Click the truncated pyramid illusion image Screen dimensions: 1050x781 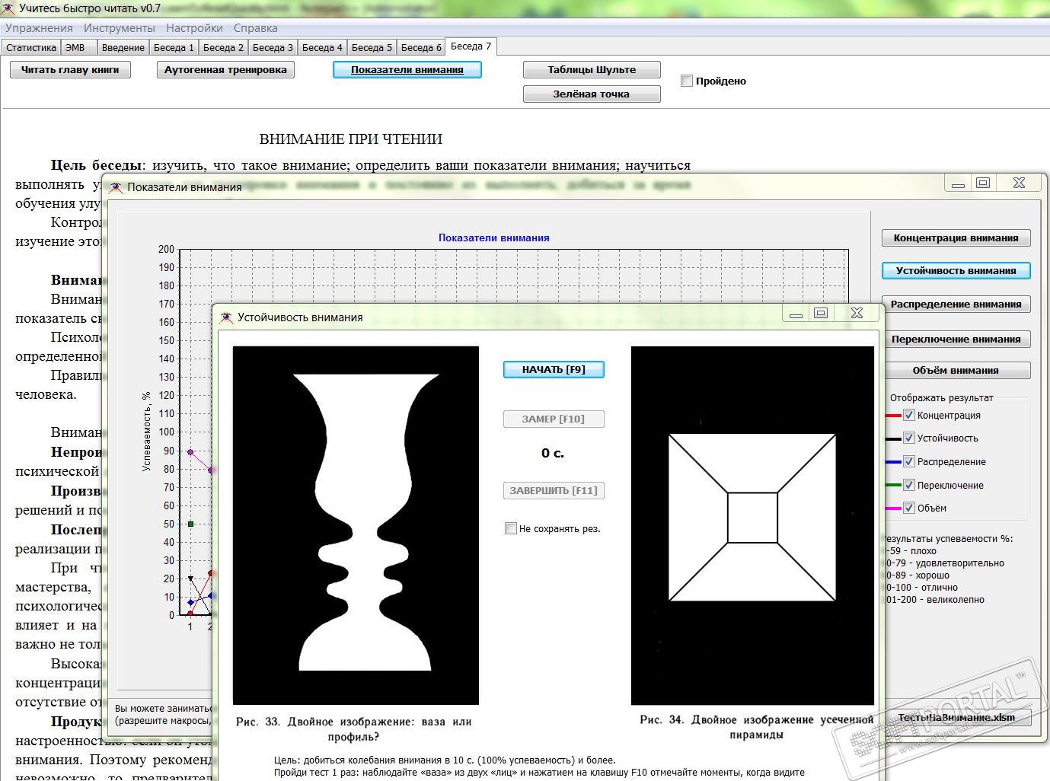tap(752, 525)
